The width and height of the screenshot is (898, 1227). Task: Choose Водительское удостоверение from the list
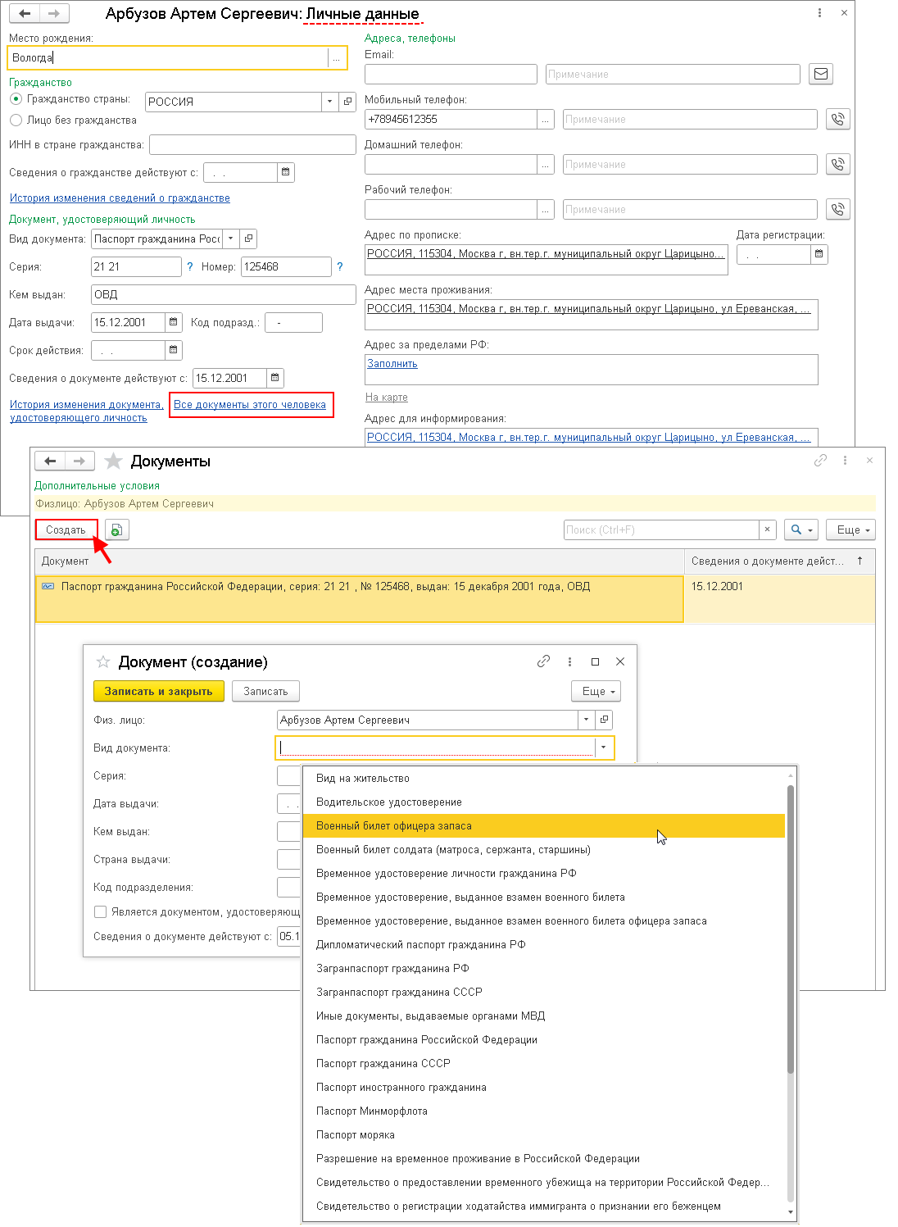pos(389,802)
